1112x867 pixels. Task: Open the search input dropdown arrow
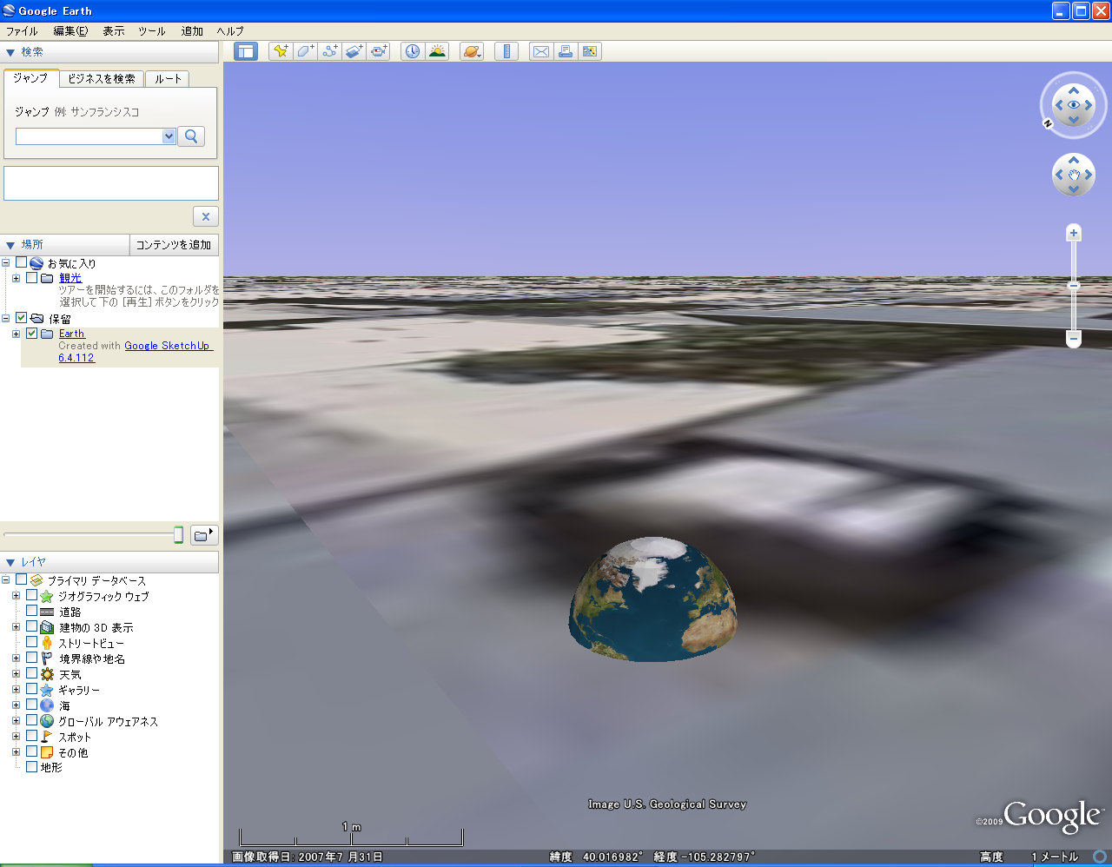(x=169, y=136)
